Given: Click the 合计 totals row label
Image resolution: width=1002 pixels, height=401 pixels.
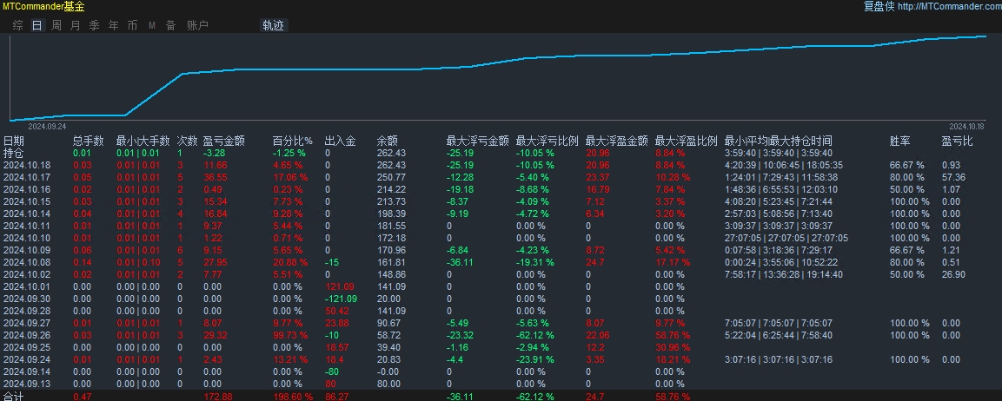Looking at the screenshot, I should (x=13, y=397).
